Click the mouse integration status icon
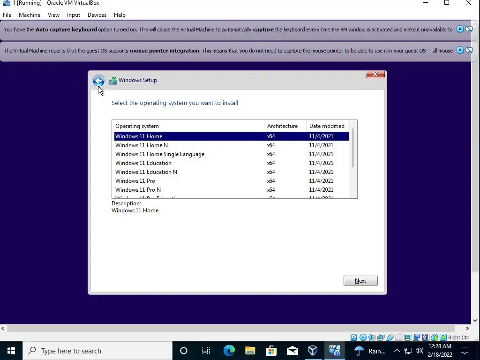Image resolution: width=480 pixels, height=360 pixels. click(435, 337)
